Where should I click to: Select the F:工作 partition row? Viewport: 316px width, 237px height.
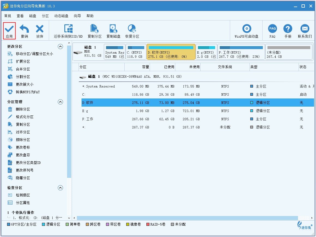197,119
